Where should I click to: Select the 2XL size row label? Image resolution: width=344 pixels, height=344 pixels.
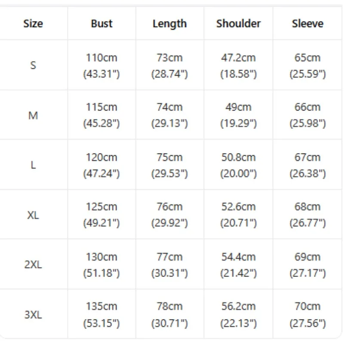(33, 264)
